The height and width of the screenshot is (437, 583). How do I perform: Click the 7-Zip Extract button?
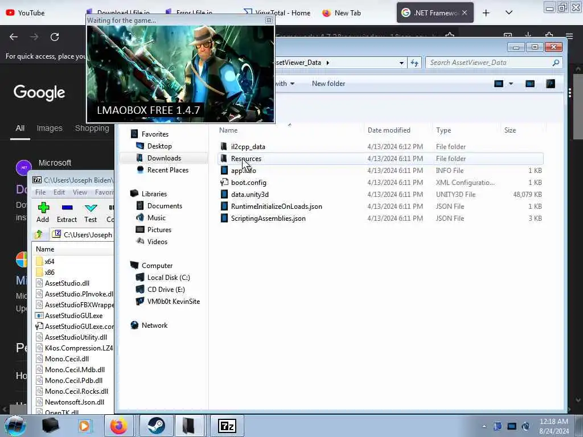[x=67, y=213]
